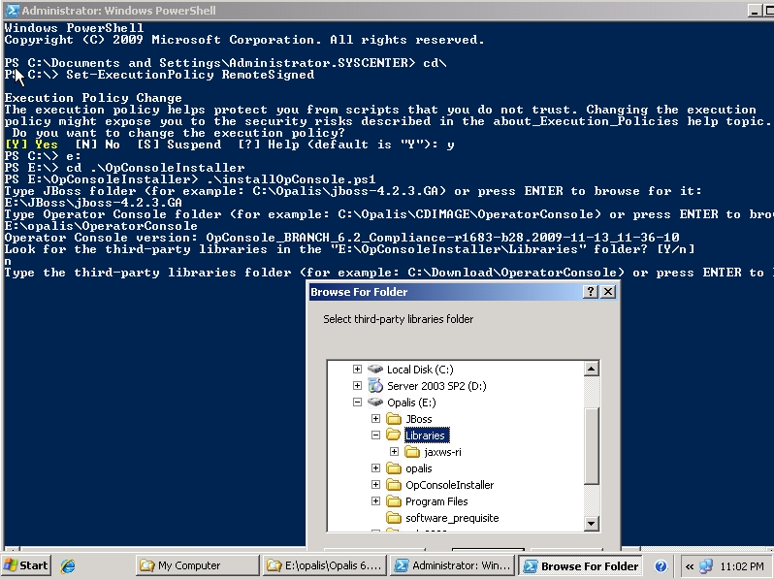Click the network tray icon
Image resolution: width=774 pixels, height=580 pixels.
(706, 566)
